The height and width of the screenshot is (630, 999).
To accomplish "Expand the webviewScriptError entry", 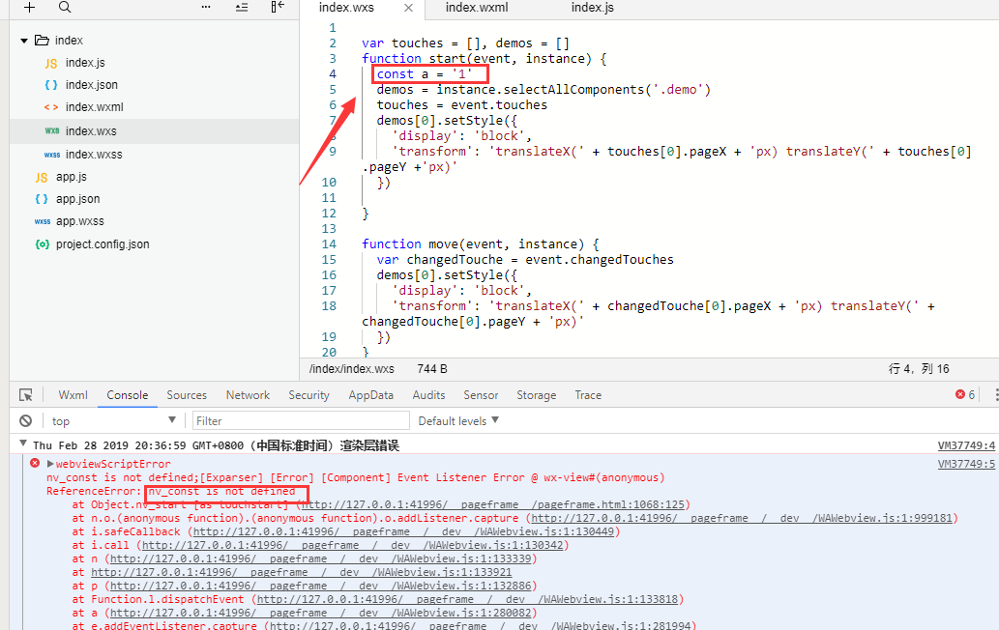I will pos(51,464).
